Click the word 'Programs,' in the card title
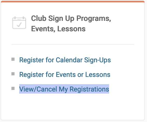147x122 pixels. pos(94,19)
